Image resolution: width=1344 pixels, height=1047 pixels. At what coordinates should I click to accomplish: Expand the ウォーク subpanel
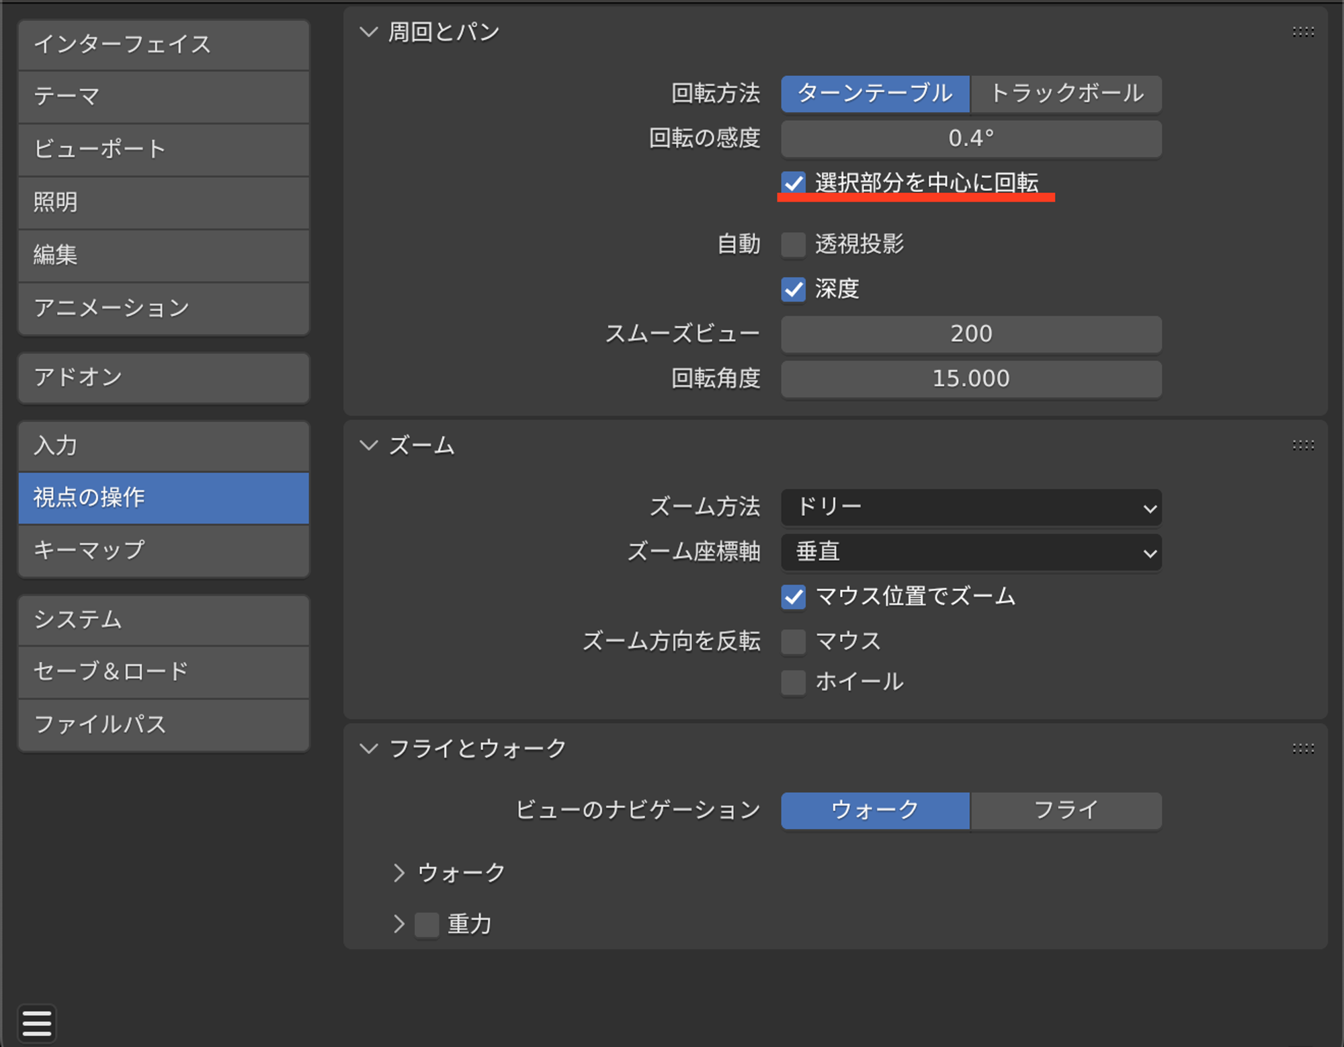click(399, 873)
